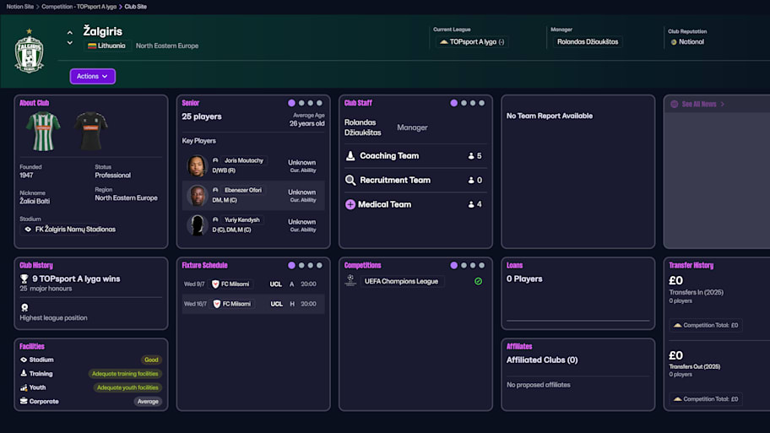Select first page dot in Club Staff panel
Screen dimensions: 770x433
pyautogui.click(x=453, y=103)
